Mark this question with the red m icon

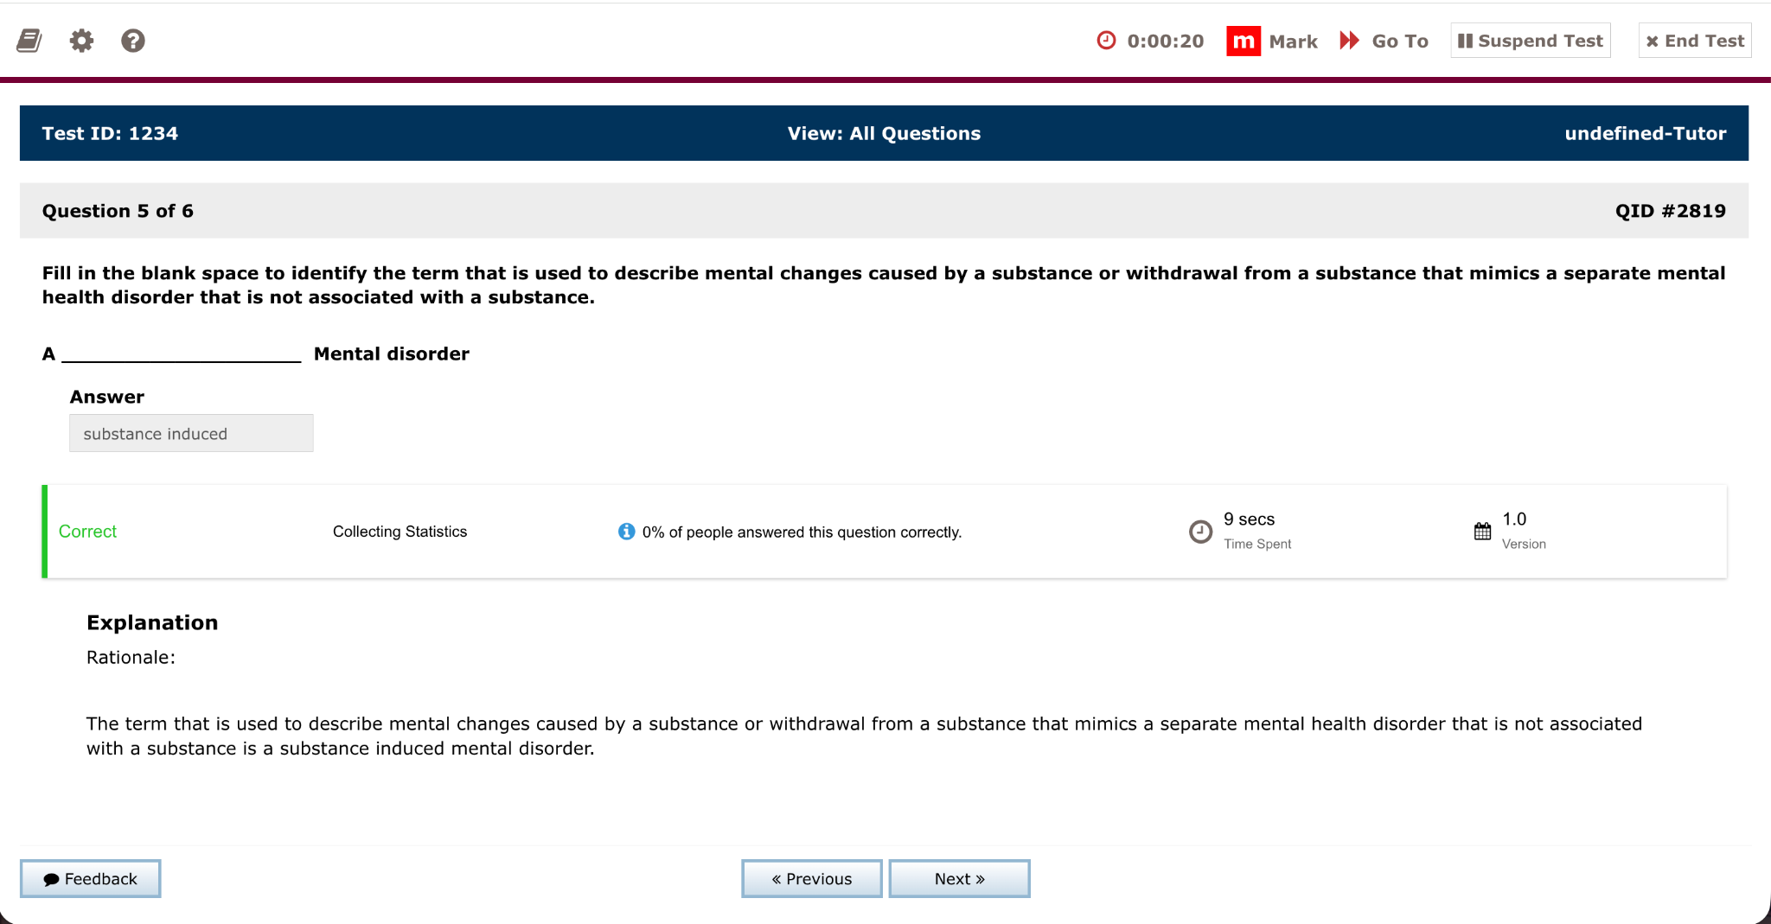1244,41
